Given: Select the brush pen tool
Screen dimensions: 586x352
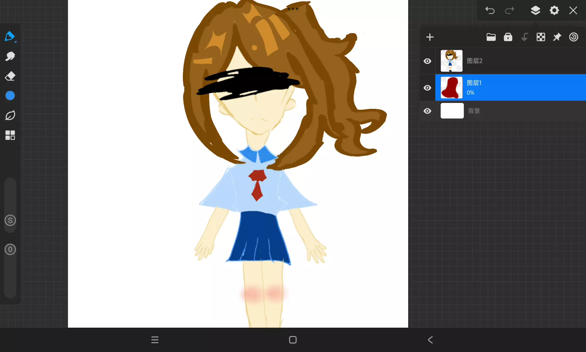Looking at the screenshot, I should [10, 36].
